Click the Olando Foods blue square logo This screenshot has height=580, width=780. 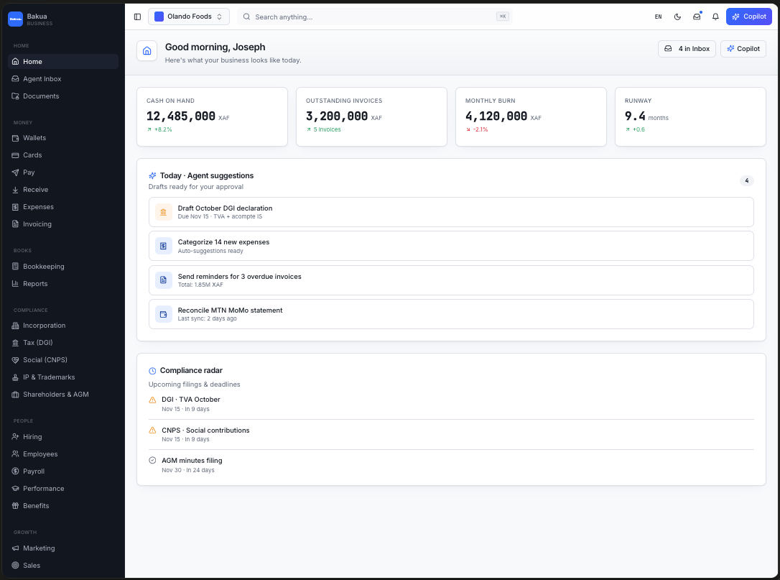(x=159, y=17)
